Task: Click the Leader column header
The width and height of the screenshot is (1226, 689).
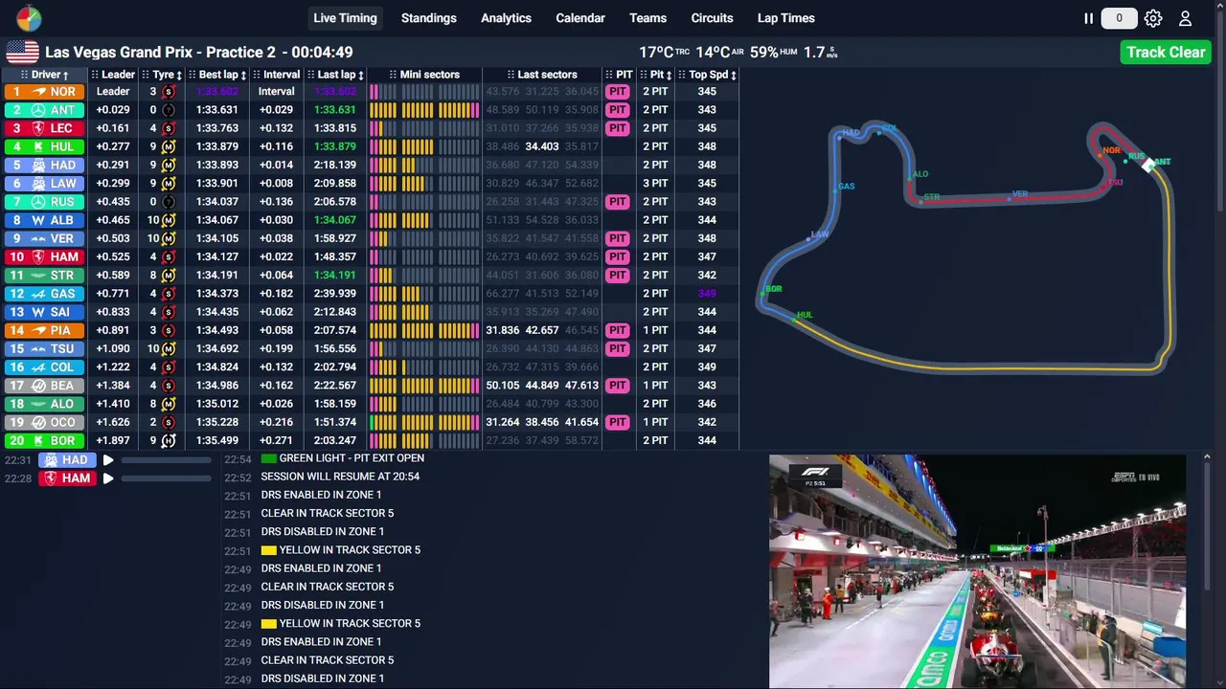Action: 113,75
